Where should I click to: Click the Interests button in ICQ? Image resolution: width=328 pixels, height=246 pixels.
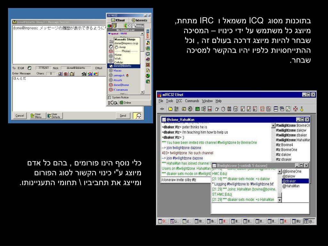139,20
